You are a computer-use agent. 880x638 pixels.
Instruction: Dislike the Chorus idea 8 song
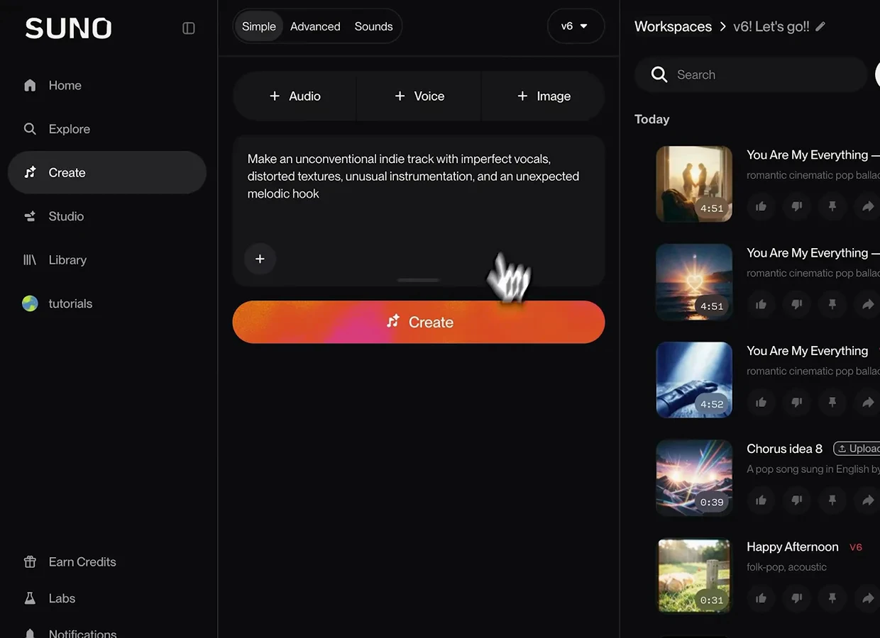pos(796,500)
